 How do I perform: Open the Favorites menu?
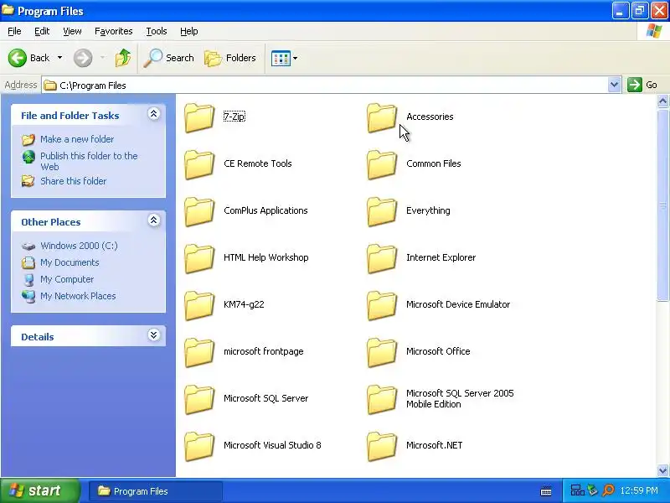pyautogui.click(x=114, y=31)
